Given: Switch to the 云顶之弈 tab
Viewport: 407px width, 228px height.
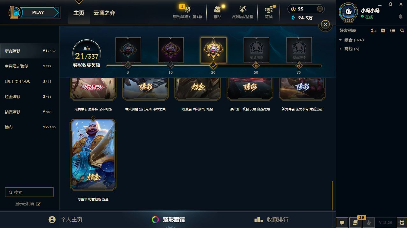Looking at the screenshot, I should pyautogui.click(x=104, y=13).
